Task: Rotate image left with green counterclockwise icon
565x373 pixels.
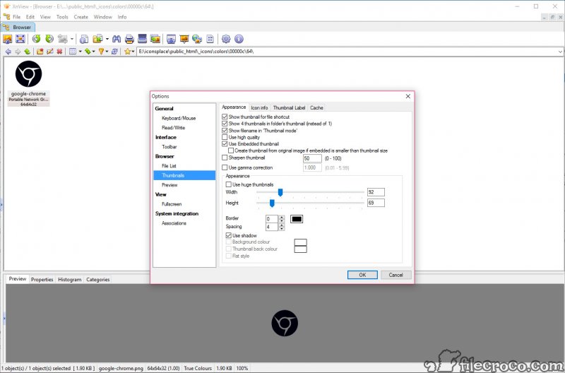Action: point(37,39)
